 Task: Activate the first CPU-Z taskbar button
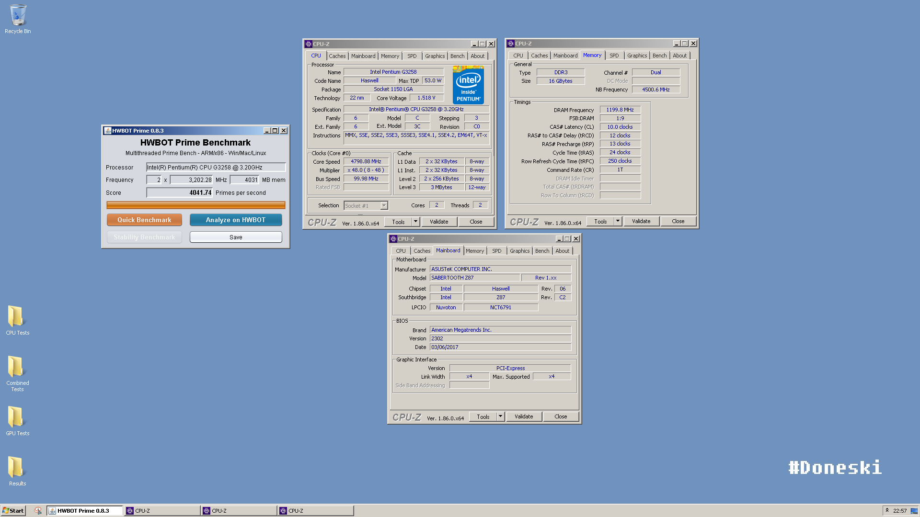click(x=162, y=511)
